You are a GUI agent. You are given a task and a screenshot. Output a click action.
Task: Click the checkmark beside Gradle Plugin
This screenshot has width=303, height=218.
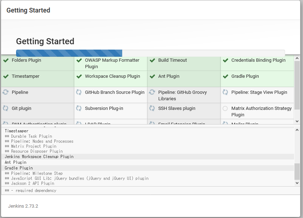click(225, 76)
